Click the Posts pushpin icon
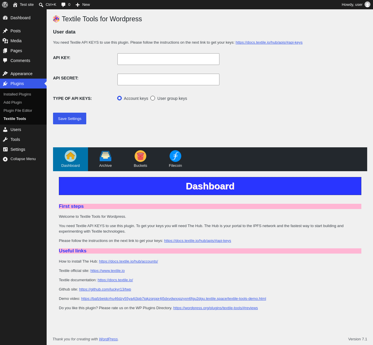Image resolution: width=373 pixels, height=345 pixels. (5, 31)
